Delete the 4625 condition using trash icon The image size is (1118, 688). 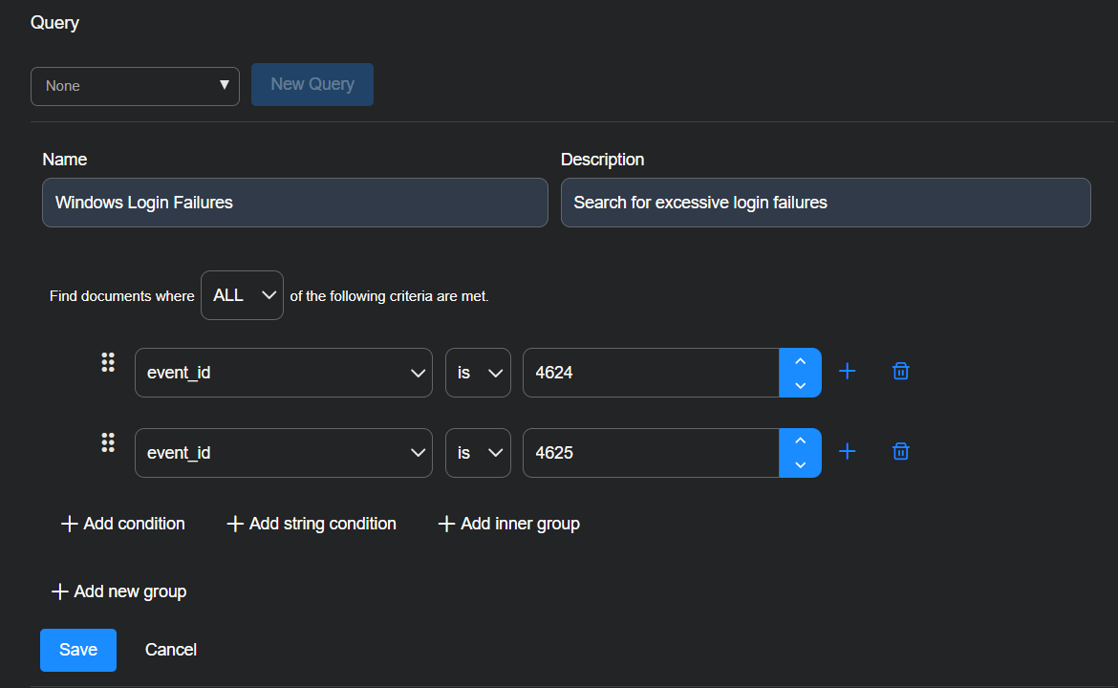[900, 452]
